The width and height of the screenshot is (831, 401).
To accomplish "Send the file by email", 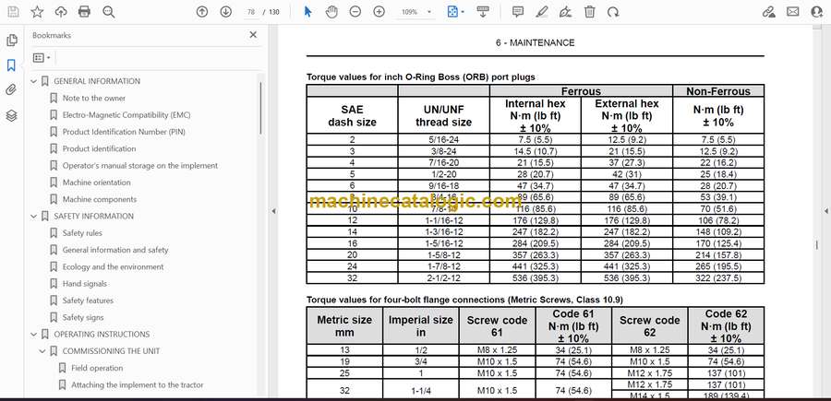I will click(793, 12).
